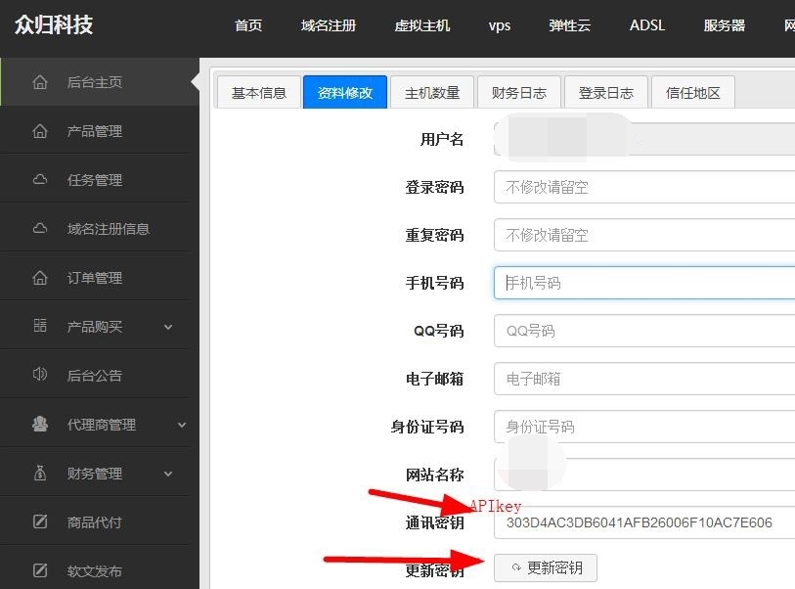Click the house icon beside 产品管理

tap(39, 131)
